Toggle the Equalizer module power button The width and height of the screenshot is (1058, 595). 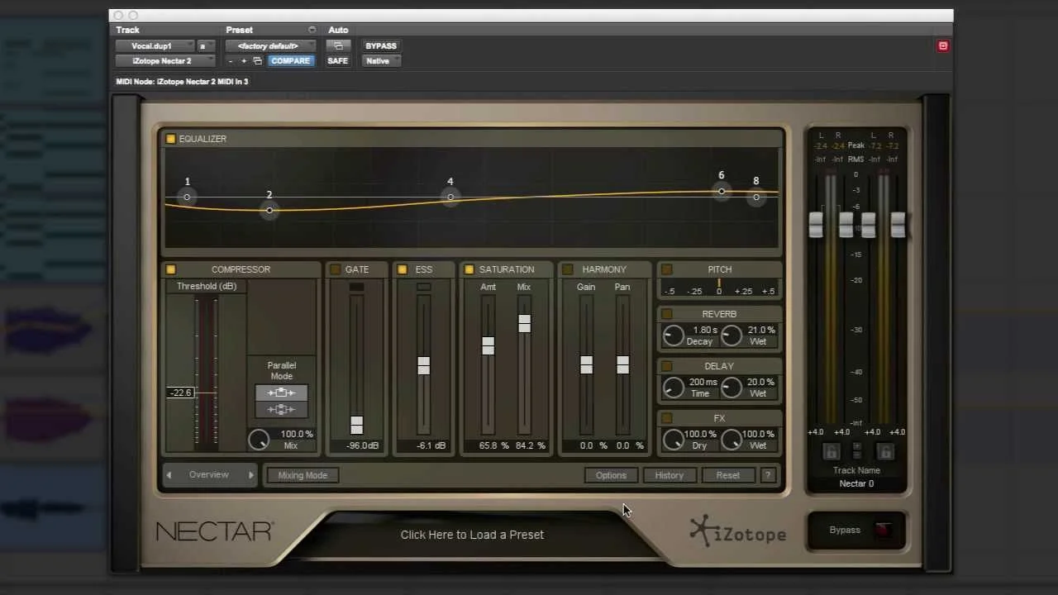(x=170, y=139)
